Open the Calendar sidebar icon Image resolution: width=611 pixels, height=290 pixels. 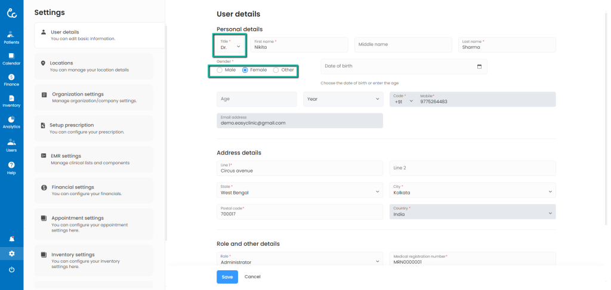pos(11,58)
